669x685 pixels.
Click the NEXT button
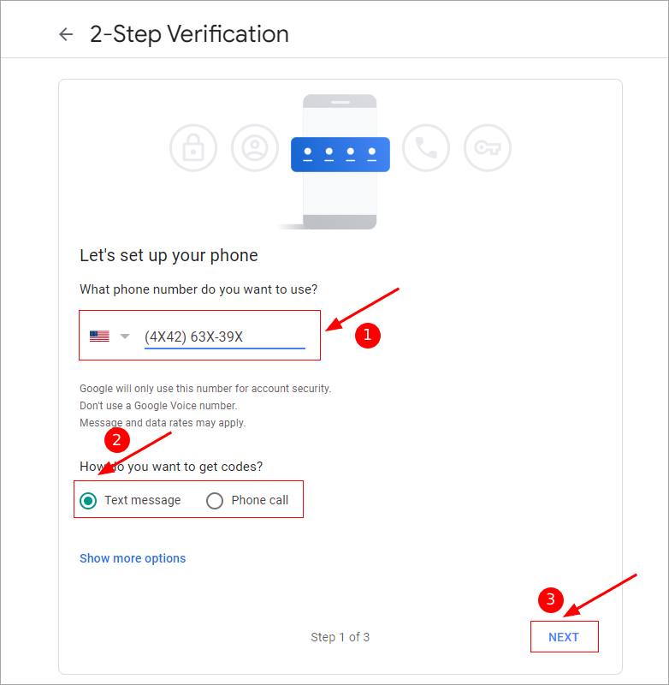(x=564, y=637)
